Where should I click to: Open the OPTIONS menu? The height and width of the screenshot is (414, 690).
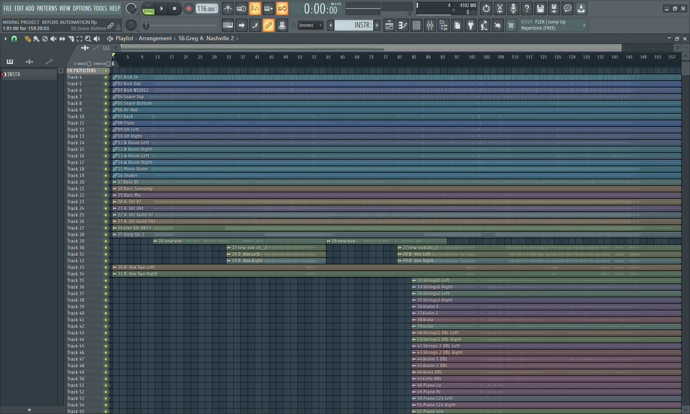pyautogui.click(x=82, y=8)
